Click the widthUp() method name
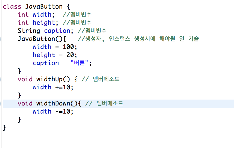The image size is (234, 148). pyautogui.click(x=53, y=79)
